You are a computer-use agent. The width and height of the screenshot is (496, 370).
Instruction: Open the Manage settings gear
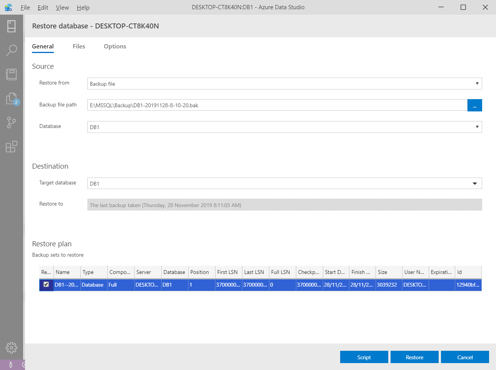click(x=12, y=348)
